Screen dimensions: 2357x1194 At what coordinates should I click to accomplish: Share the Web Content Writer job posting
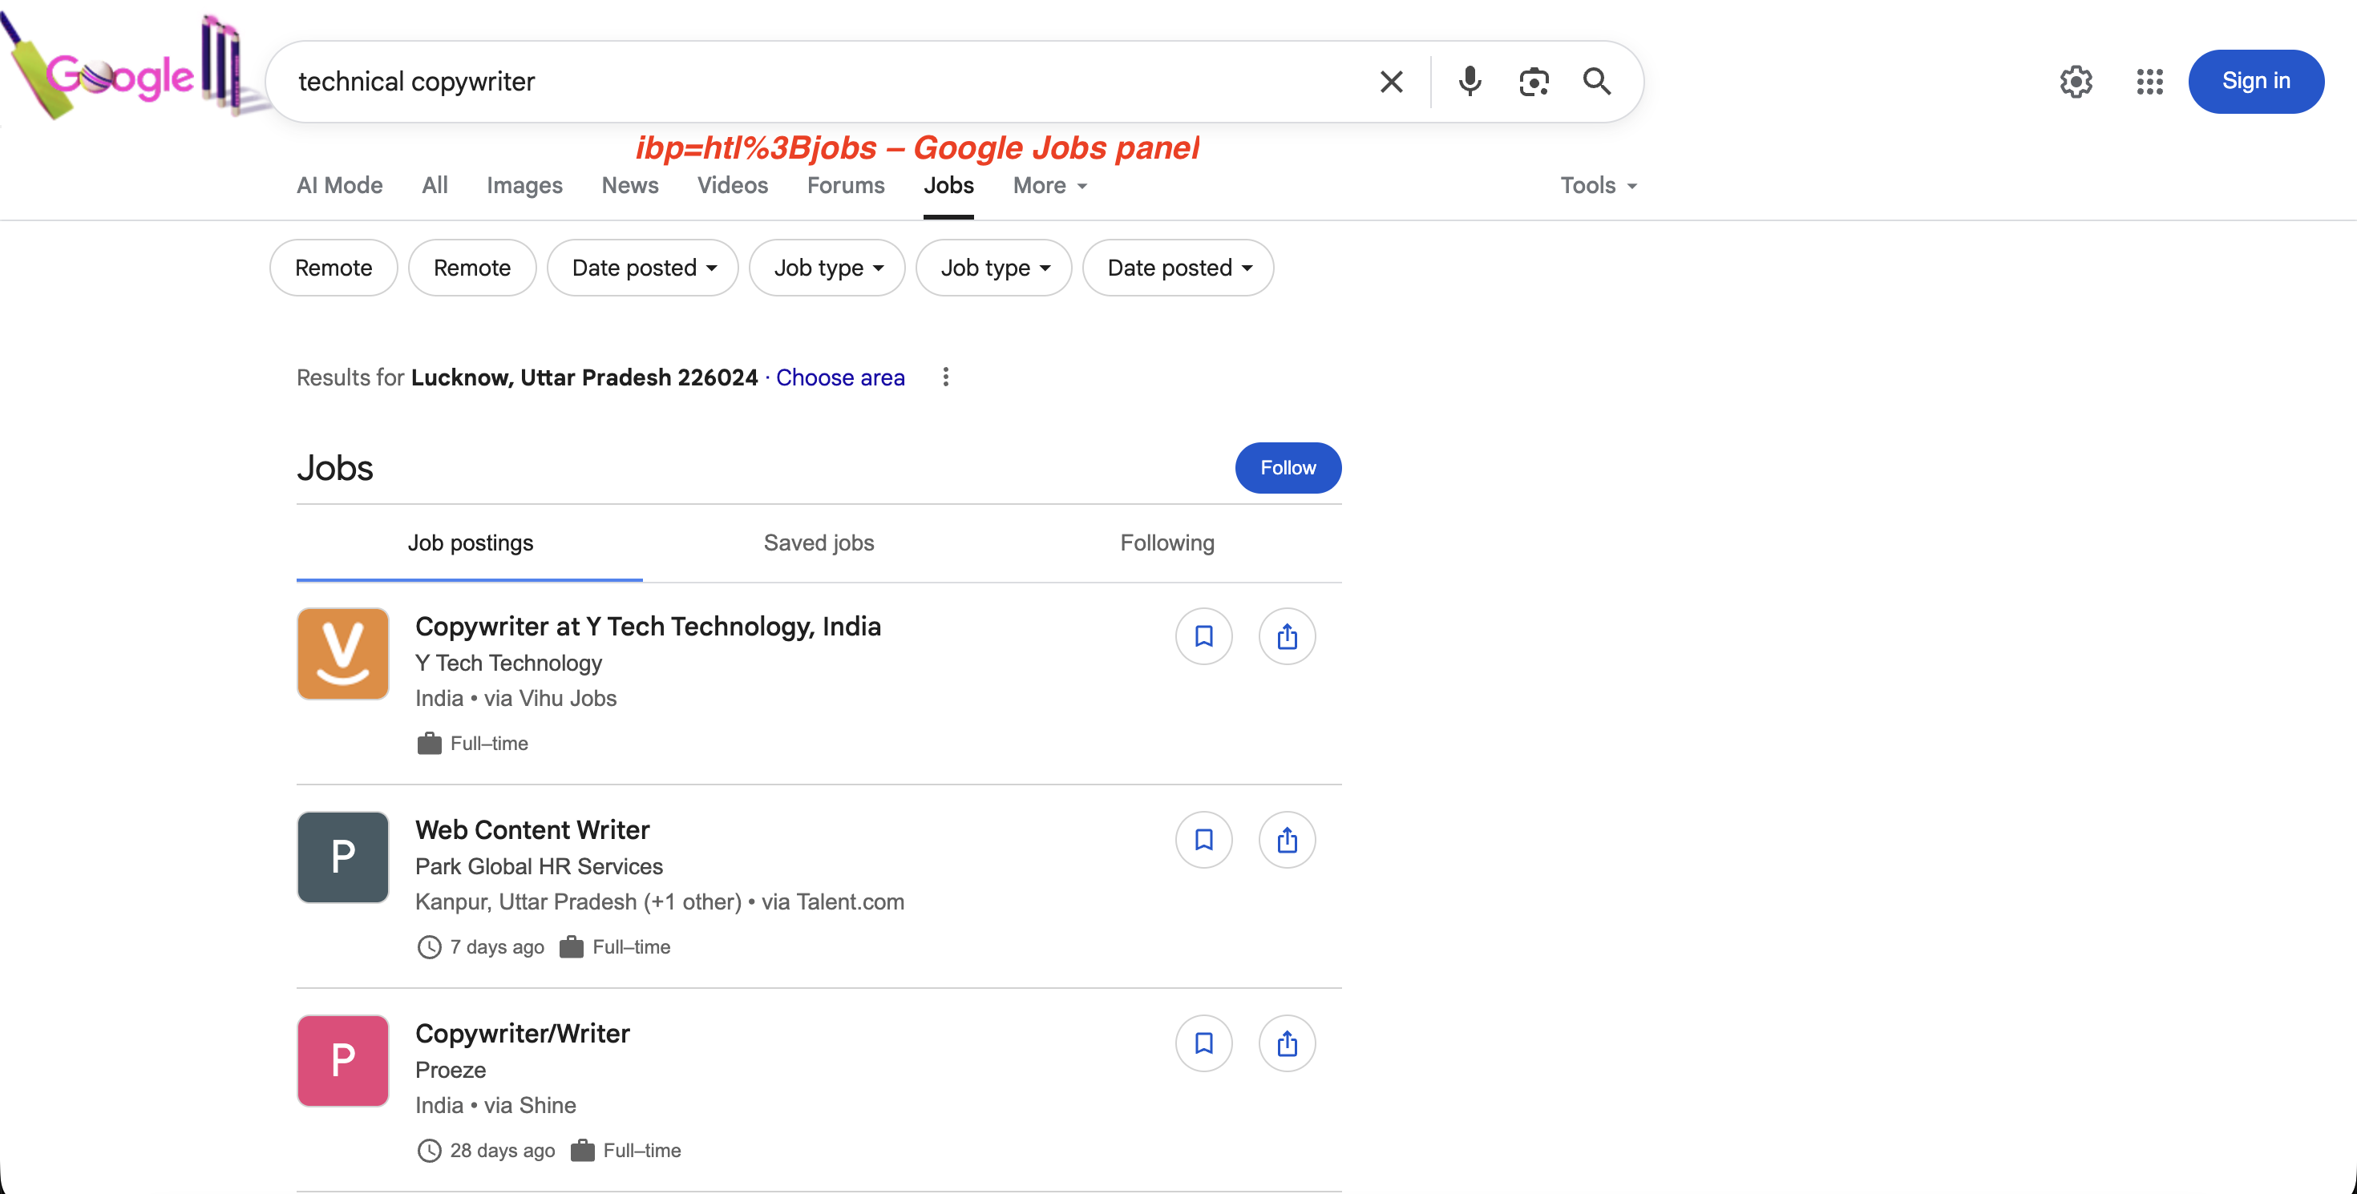[x=1288, y=839]
